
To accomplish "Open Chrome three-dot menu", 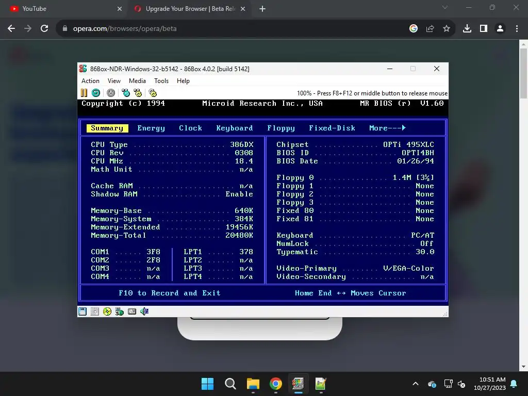I will tap(517, 29).
